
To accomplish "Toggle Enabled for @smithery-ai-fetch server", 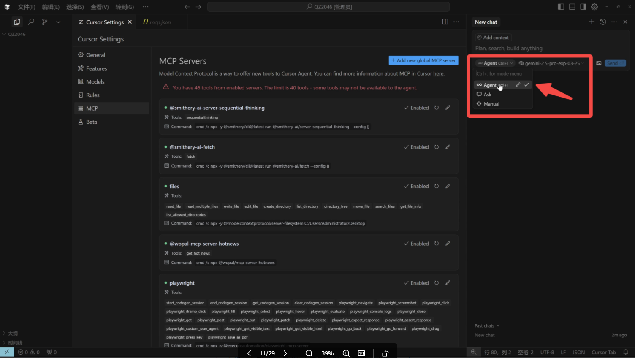I will click(416, 147).
